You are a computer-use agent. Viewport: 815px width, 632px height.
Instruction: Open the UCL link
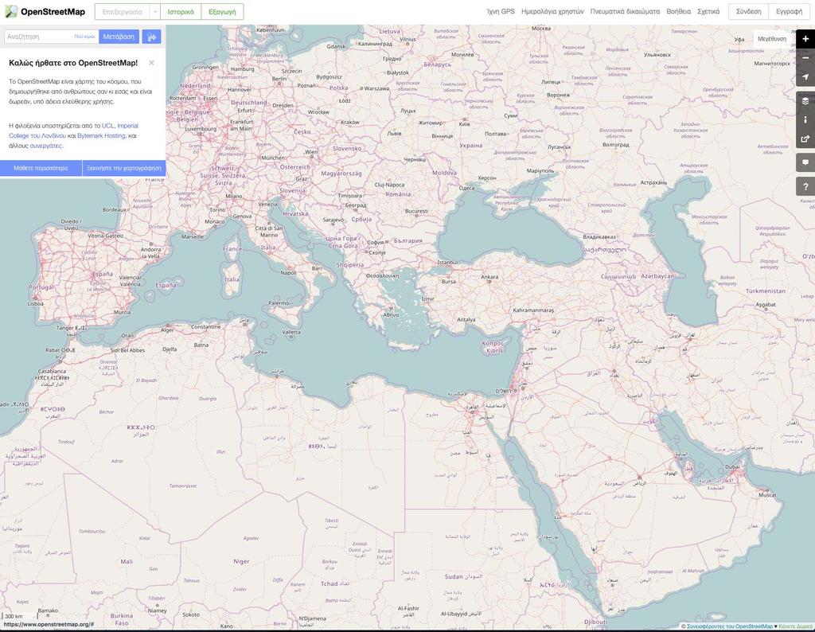pos(107,126)
